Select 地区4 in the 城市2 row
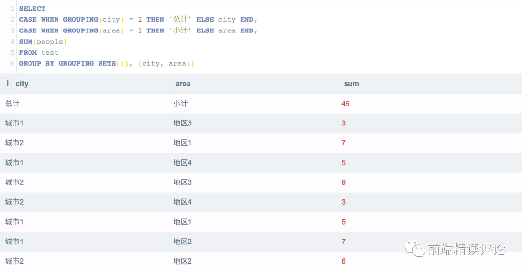The image size is (522, 272). click(x=182, y=202)
